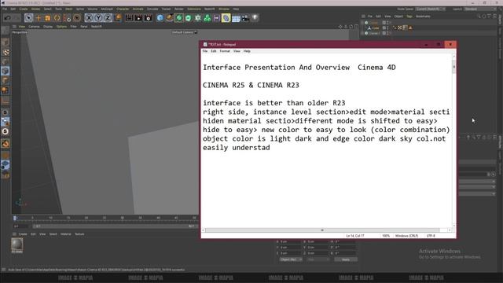Click Render to Picture Viewer icon

(x=138, y=18)
